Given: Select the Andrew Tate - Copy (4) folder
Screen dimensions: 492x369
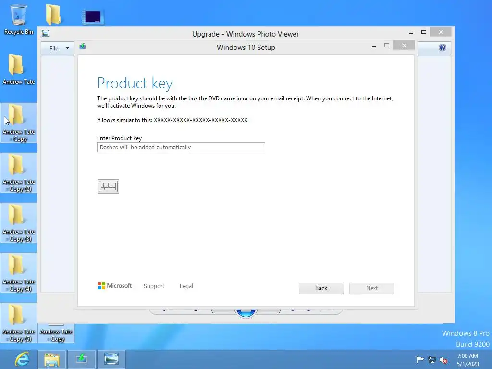Looking at the screenshot, I should click(x=19, y=273).
